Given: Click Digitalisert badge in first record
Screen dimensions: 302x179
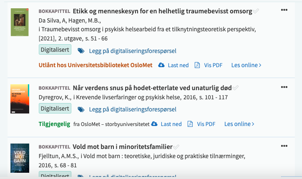Looking at the screenshot, I should coord(55,50).
